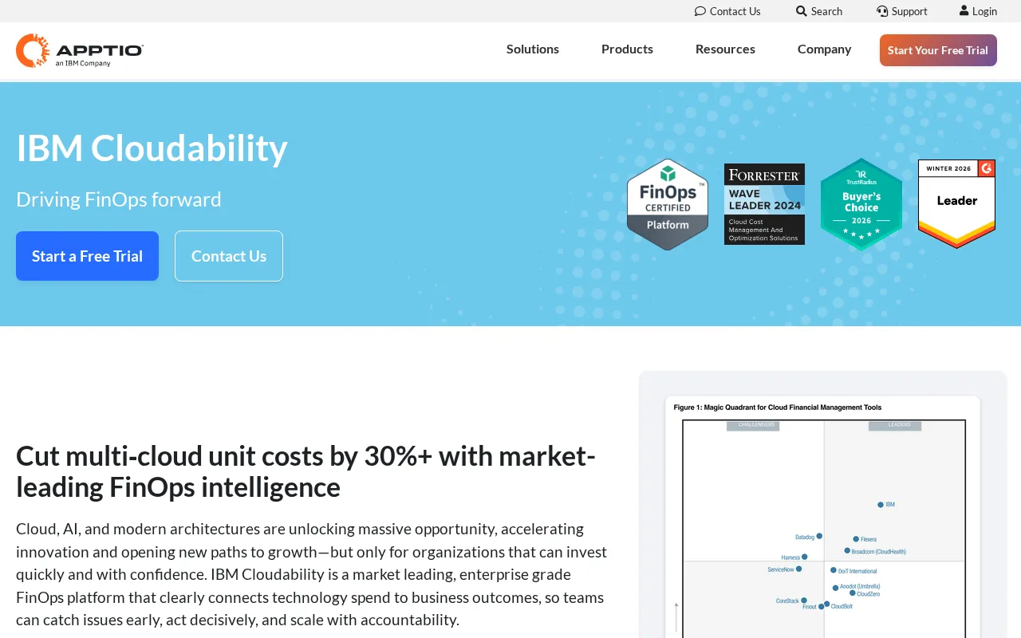1021x638 pixels.
Task: Click the TrustRadius Buyer's Choice 2026 badge
Action: tap(861, 204)
